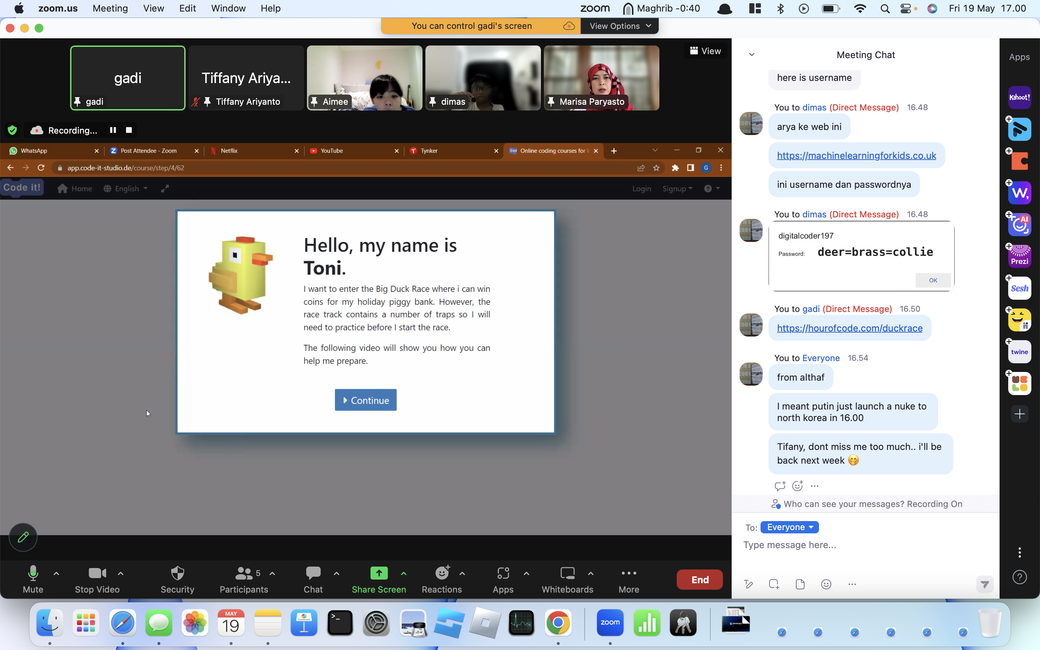Switch to the WhatsApp browser tab
The image size is (1040, 650).
[54, 151]
